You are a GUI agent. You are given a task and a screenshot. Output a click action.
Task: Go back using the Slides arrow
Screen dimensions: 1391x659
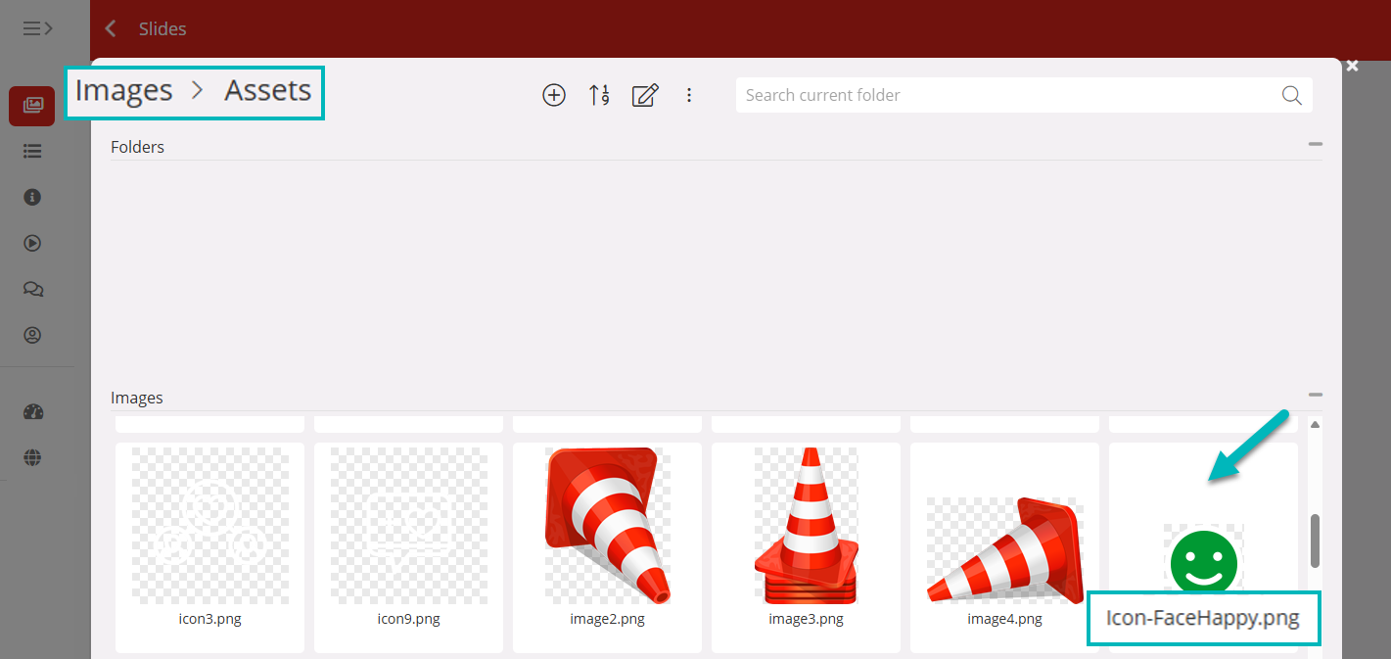click(111, 28)
